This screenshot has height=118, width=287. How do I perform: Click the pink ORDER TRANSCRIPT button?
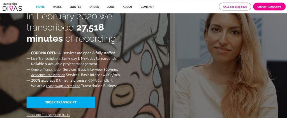point(269,7)
